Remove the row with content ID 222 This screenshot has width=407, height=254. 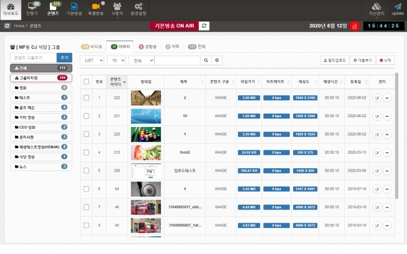point(387,98)
